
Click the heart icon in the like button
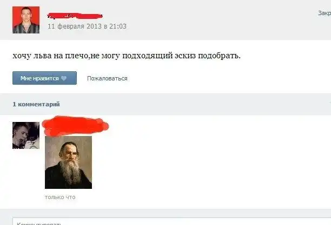(63, 78)
